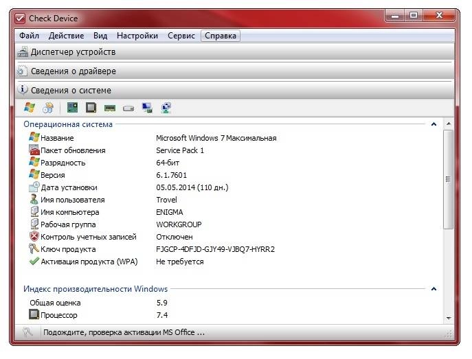Click the Процессор chip icon

click(x=34, y=314)
